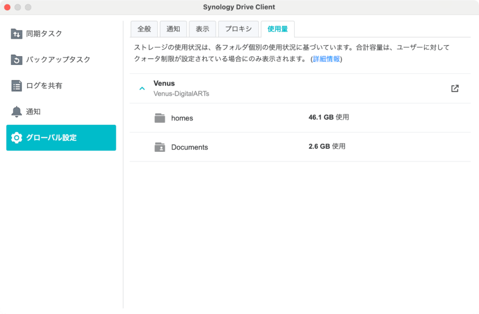Viewport: 479px width, 314px height.
Task: Click the Venus server name
Action: (x=164, y=83)
